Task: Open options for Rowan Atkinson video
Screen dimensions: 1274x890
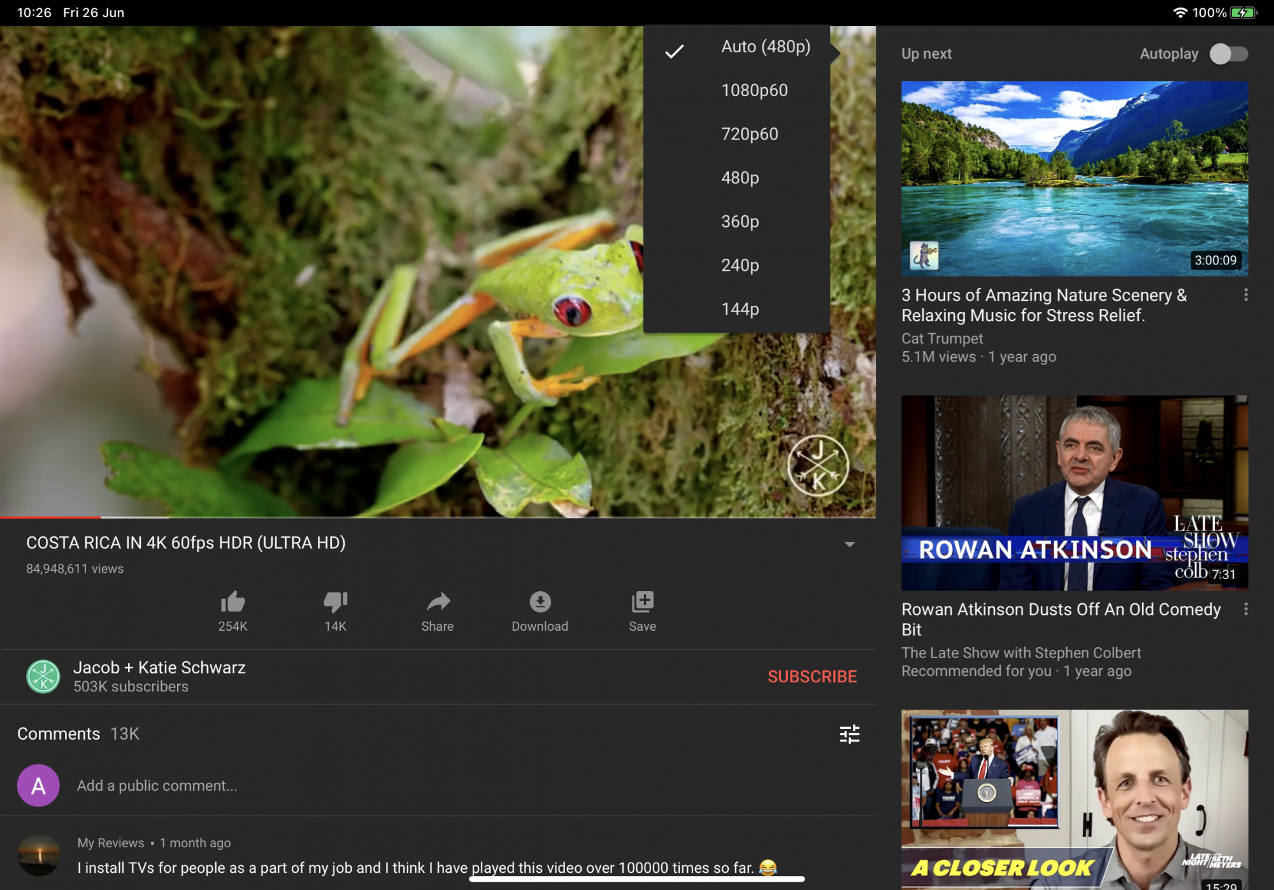Action: click(x=1245, y=610)
